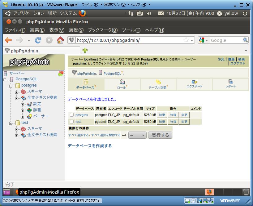Viewport: 253px width, 206px height.
Task: Expand the 辞書 tree node
Action: [23, 111]
